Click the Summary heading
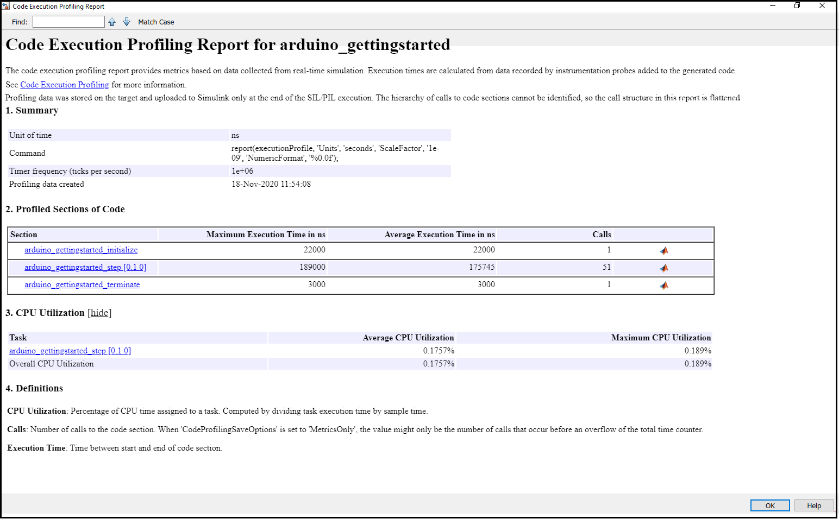The image size is (839, 519). (32, 110)
